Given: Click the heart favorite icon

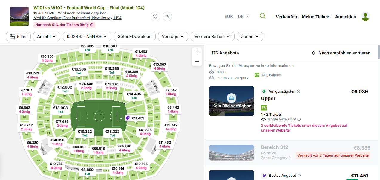Looking at the screenshot, I should (x=155, y=16).
